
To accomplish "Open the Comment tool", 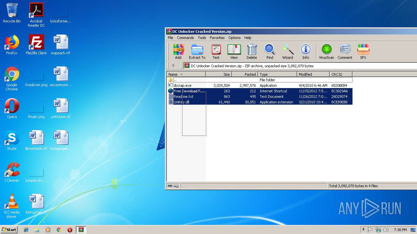I will (345, 52).
